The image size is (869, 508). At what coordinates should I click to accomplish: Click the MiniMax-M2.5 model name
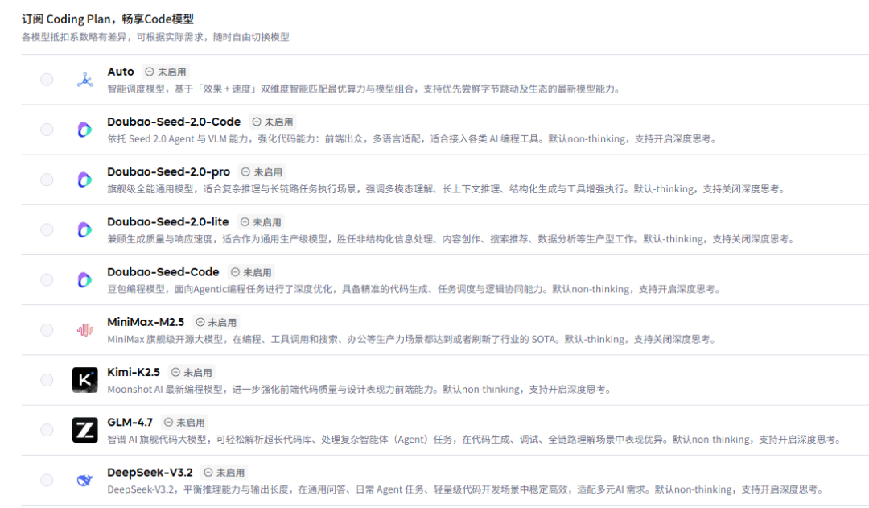[x=145, y=322]
